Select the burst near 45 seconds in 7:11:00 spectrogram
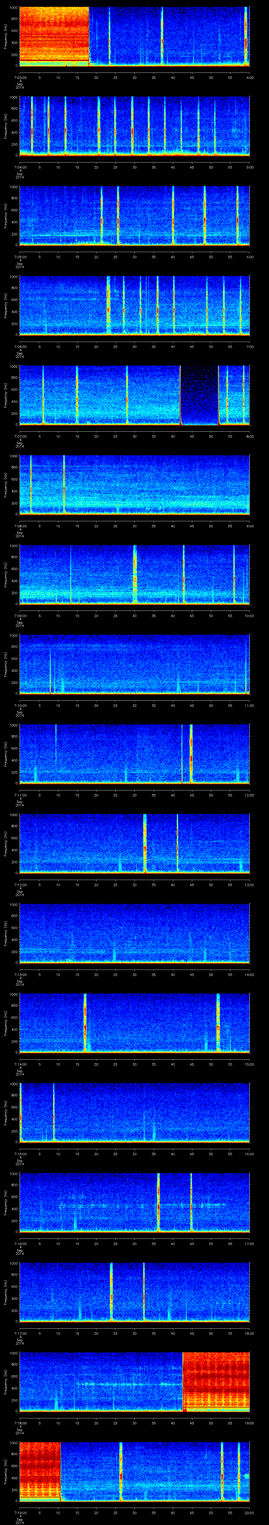Viewport: 269px width, 1525px height. click(x=191, y=754)
